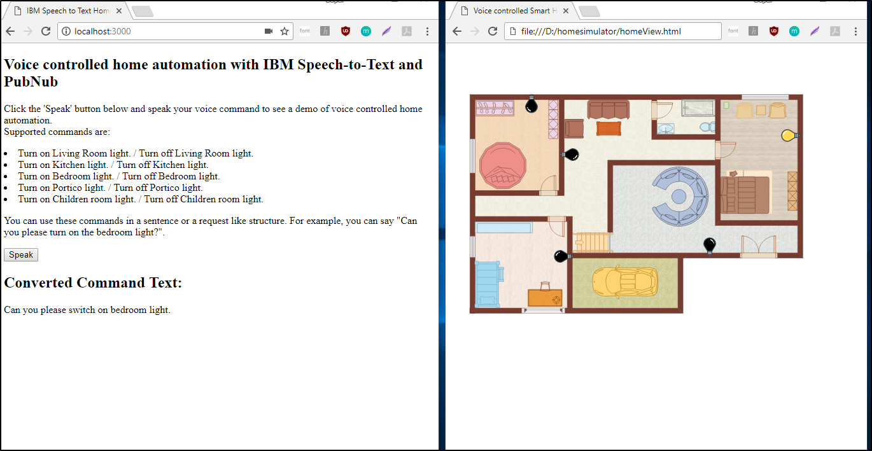Viewport: 872px width, 451px height.
Task: Open the font extension in the right browser
Action: click(x=733, y=31)
